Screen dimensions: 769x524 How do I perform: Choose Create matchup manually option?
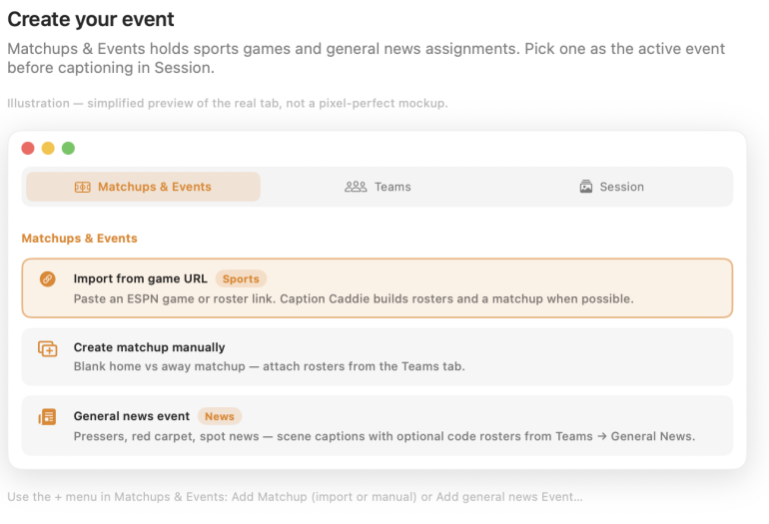click(x=378, y=357)
